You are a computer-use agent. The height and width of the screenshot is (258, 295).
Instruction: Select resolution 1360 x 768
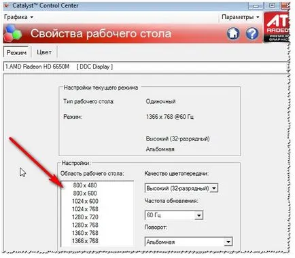pyautogui.click(x=85, y=233)
